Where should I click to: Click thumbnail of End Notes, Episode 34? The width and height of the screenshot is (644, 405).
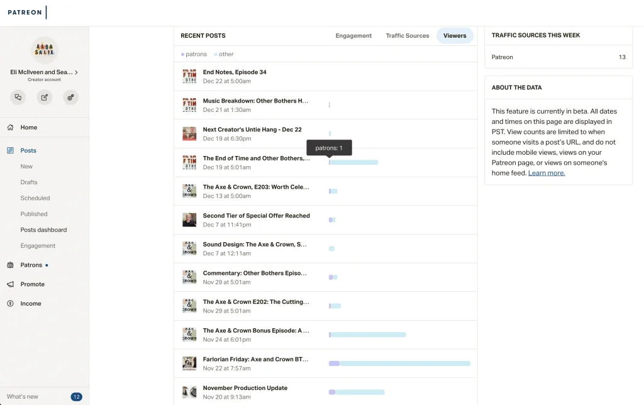click(x=189, y=76)
